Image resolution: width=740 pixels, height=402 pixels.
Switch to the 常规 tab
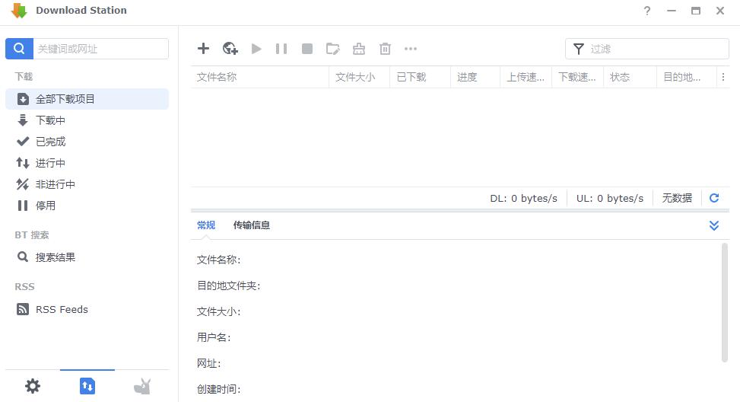206,225
